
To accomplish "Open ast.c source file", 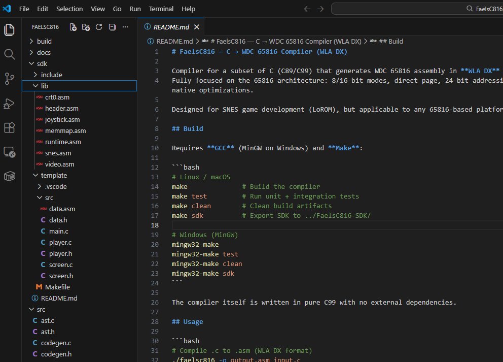I will click(48, 320).
